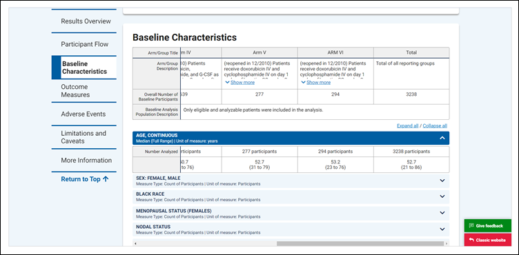The width and height of the screenshot is (519, 255).
Task: Click the '294 participants' analyzed cell
Action: 335,152
